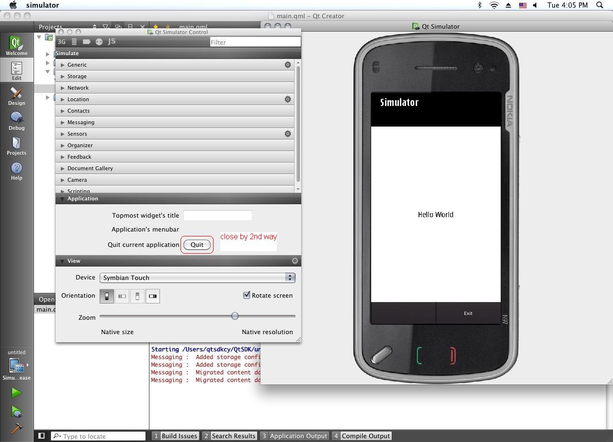Click the Quit button for current application
613x442 pixels.
(x=197, y=244)
